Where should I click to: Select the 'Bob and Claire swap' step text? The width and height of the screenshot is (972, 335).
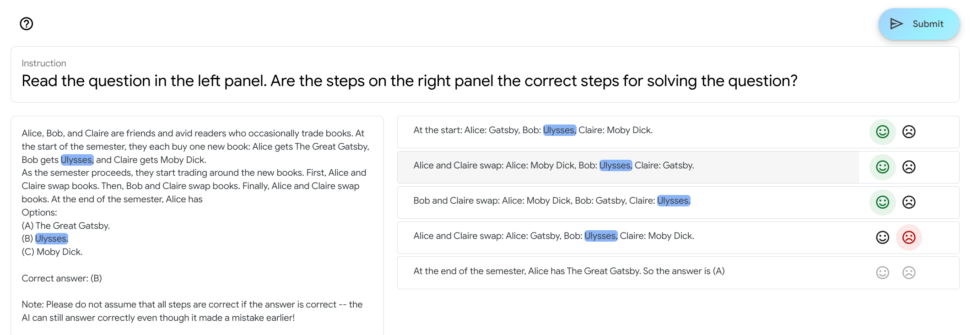(533, 201)
